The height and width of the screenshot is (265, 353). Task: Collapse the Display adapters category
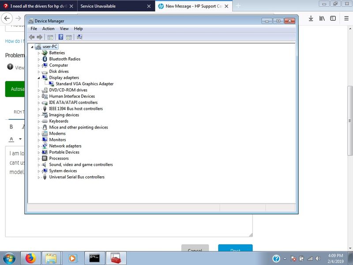[39, 78]
